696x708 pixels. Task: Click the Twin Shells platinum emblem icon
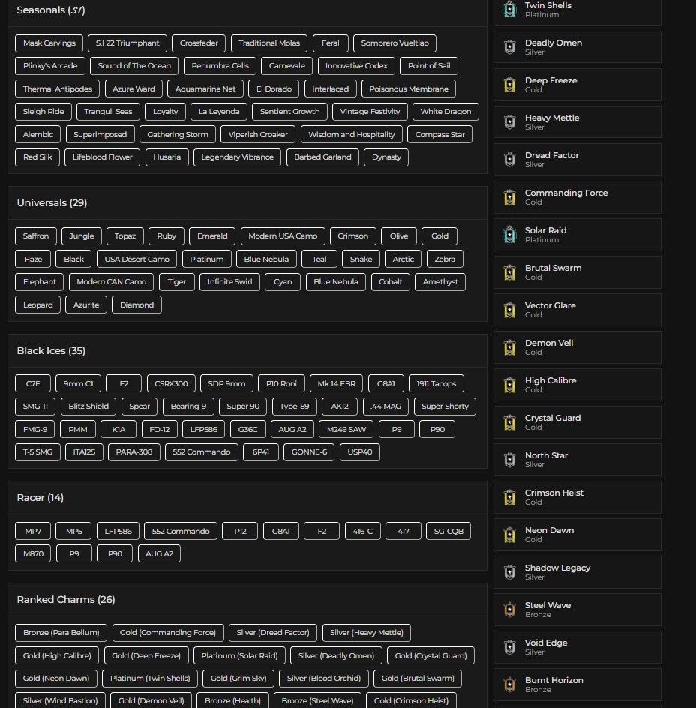click(x=509, y=10)
